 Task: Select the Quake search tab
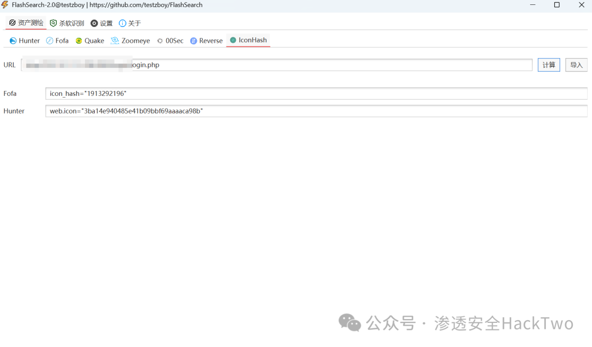pyautogui.click(x=90, y=41)
